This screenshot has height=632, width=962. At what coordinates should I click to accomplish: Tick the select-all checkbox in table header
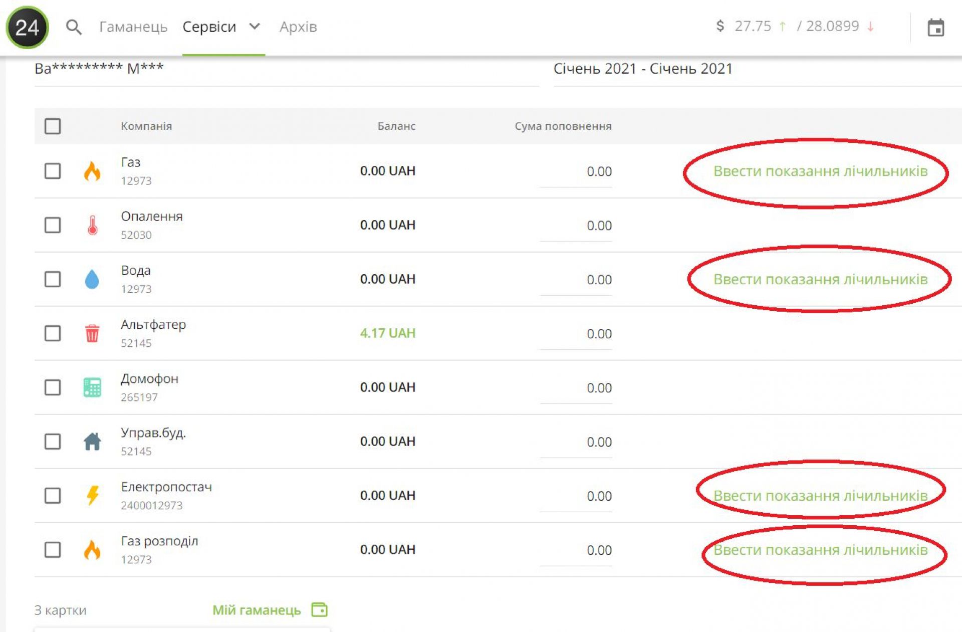coord(53,126)
